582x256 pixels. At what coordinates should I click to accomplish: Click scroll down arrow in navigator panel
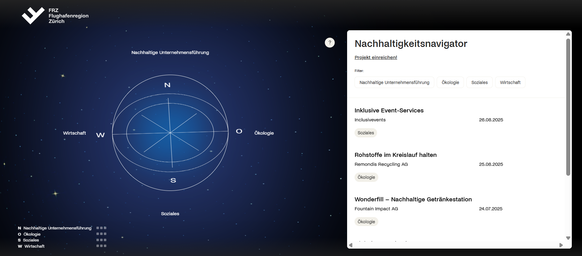pyautogui.click(x=568, y=238)
